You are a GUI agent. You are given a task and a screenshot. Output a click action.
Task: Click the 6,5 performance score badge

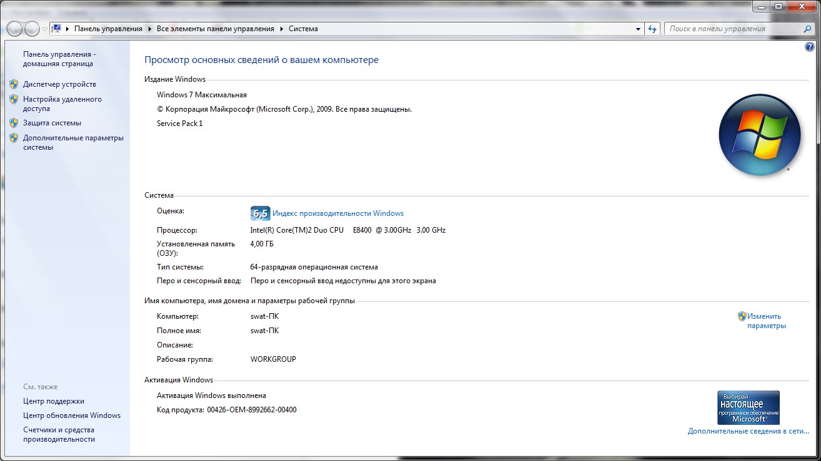[x=260, y=213]
